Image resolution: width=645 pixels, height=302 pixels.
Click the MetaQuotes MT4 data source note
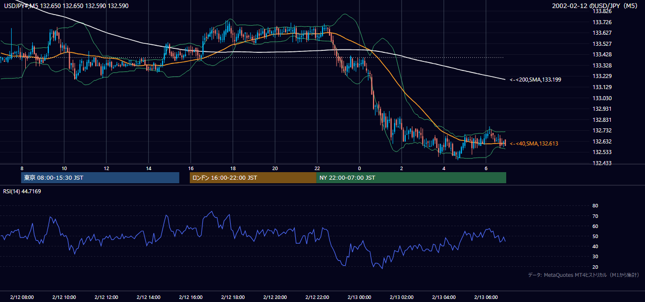coord(584,275)
